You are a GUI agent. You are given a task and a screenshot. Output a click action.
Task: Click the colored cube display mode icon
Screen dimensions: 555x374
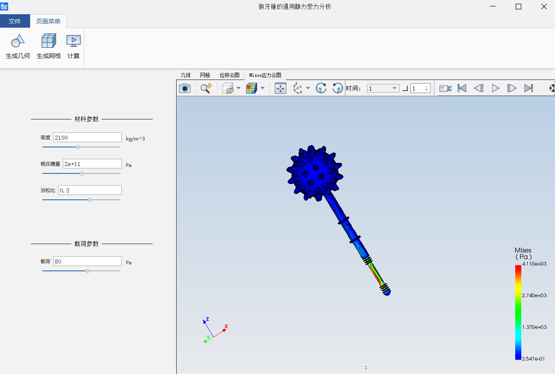pos(252,88)
